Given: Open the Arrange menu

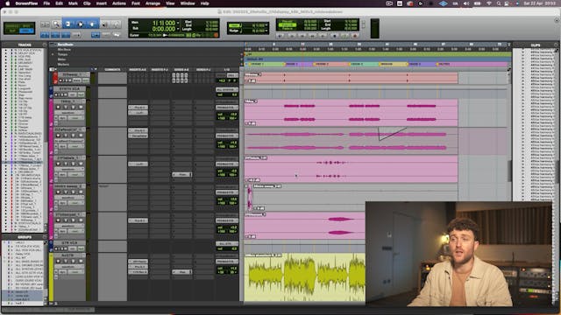Looking at the screenshot, I should coord(153,3).
